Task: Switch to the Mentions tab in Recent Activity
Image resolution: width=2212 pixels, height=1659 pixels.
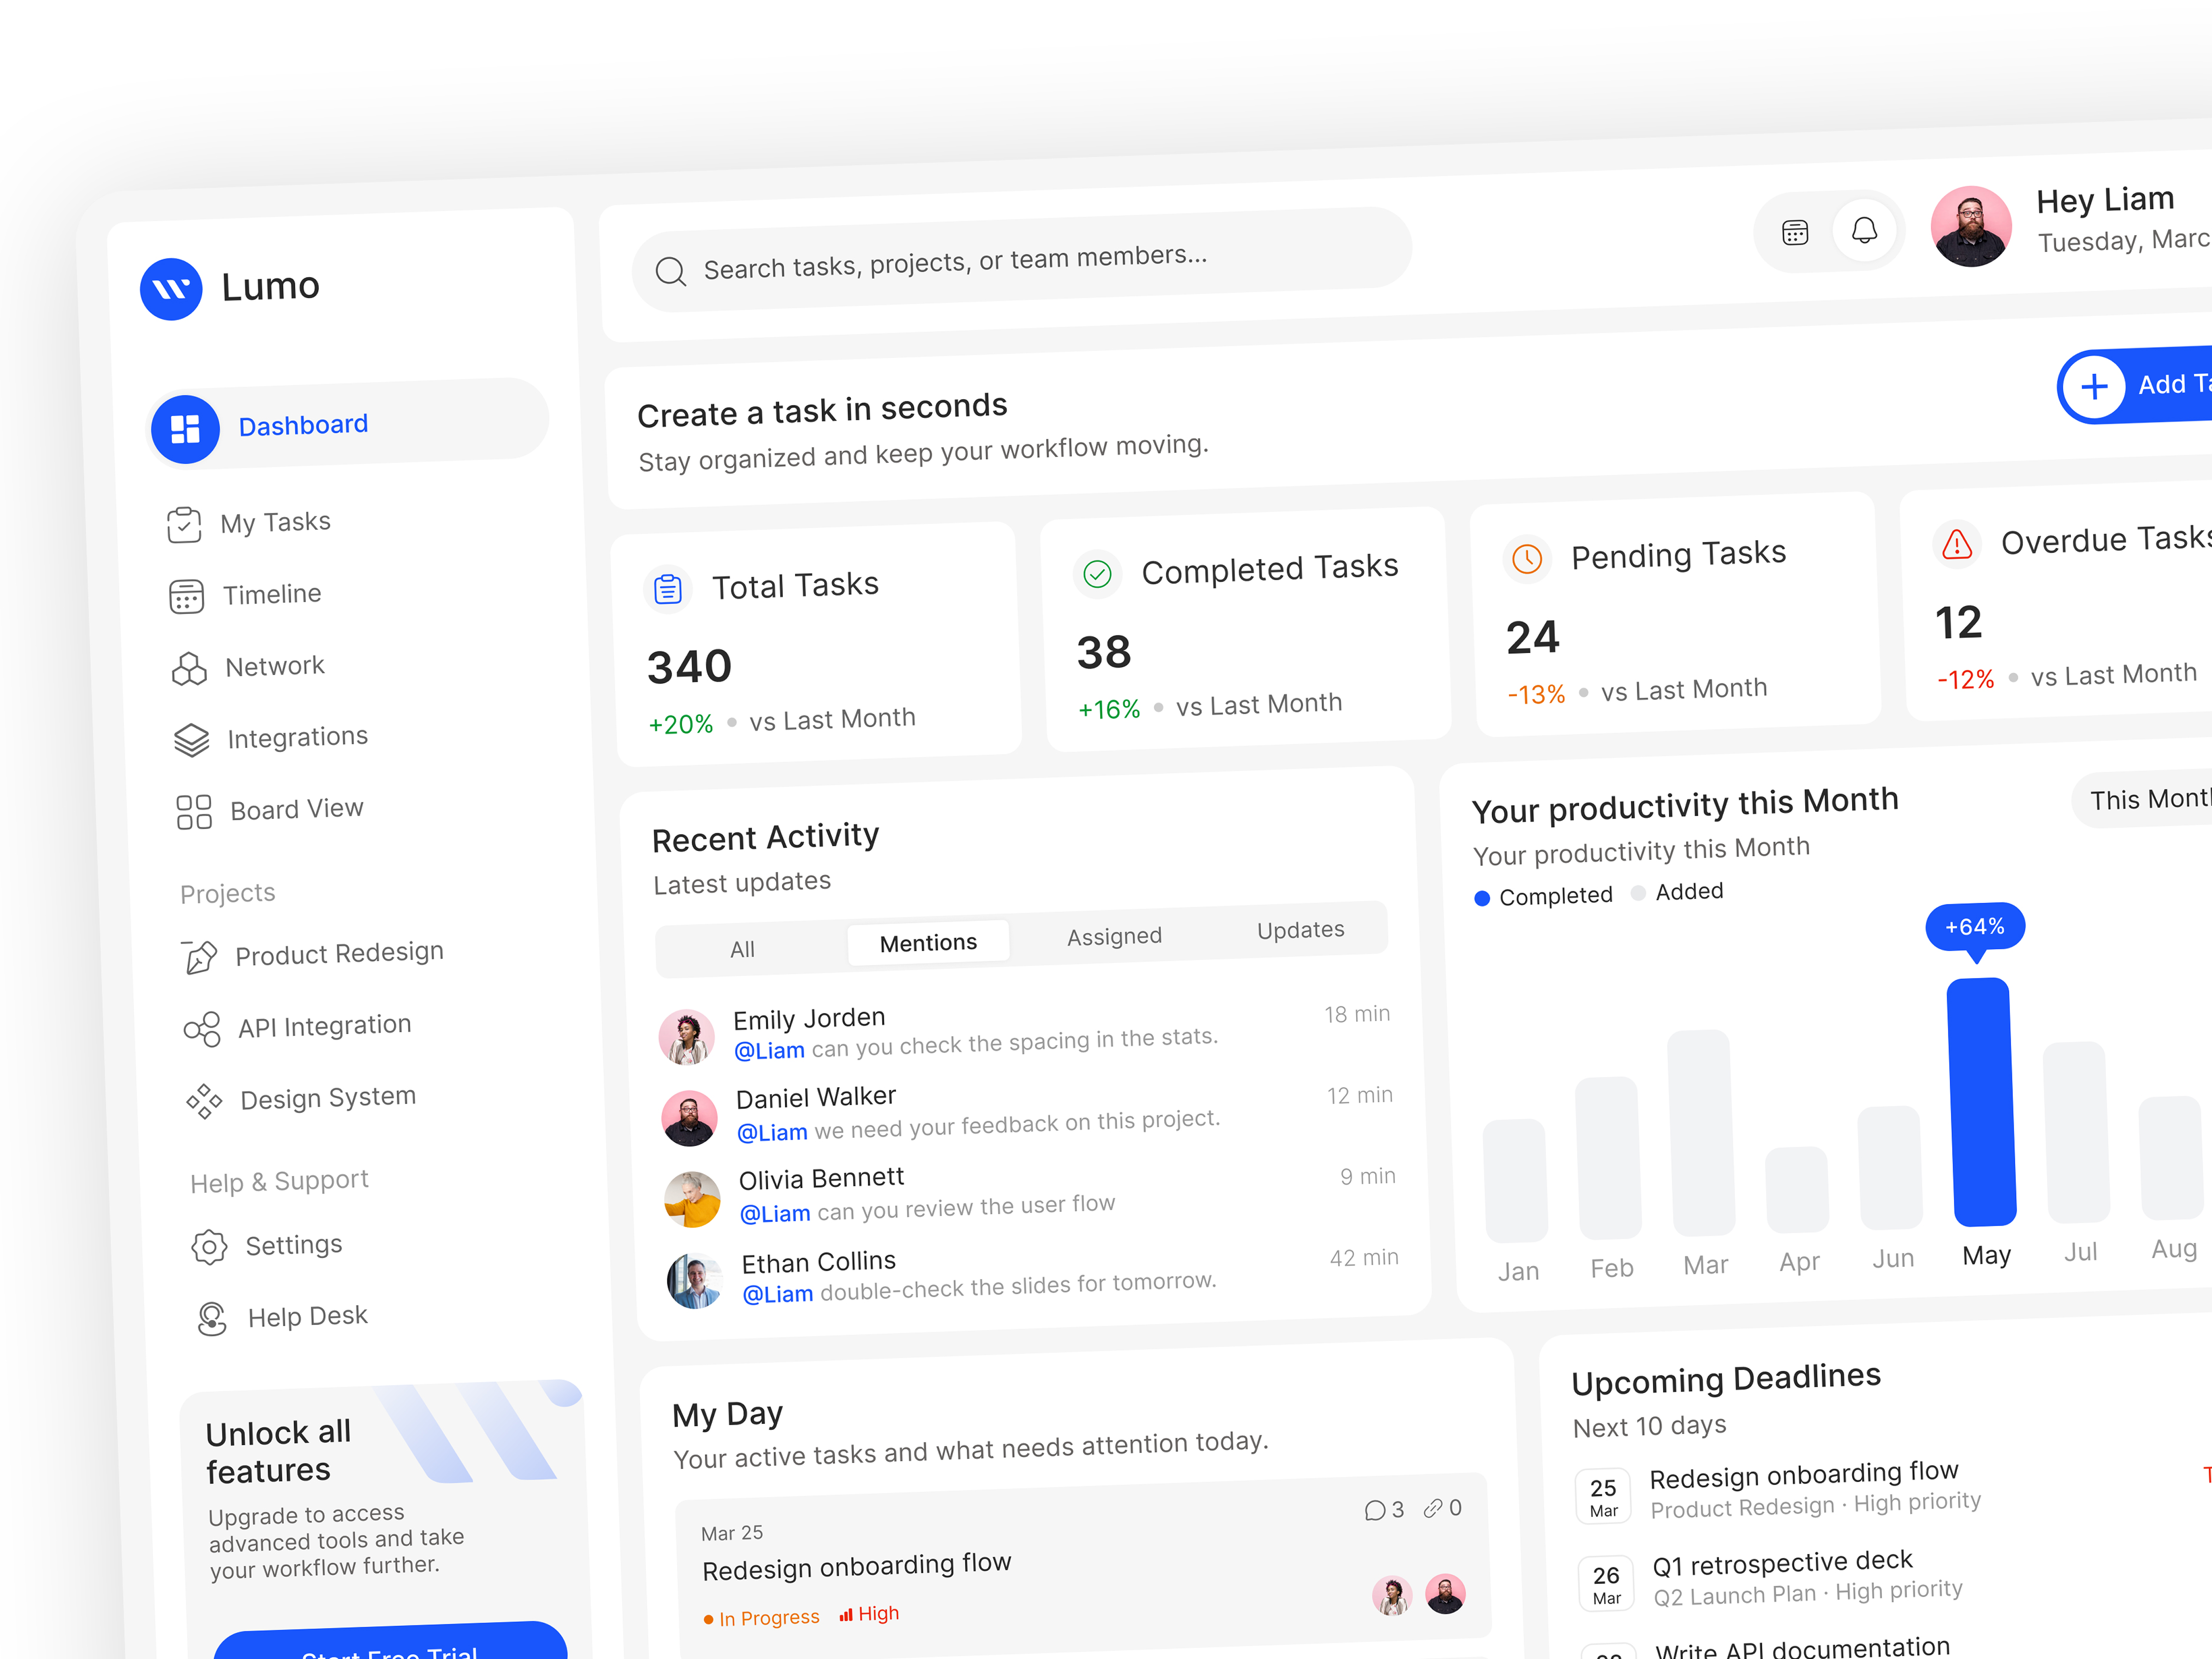Action: tap(928, 941)
